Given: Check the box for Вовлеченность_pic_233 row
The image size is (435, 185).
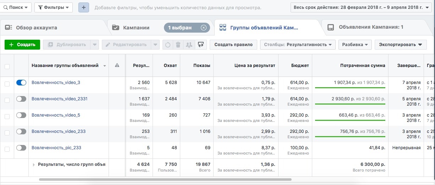Looking at the screenshot, I should pos(7,149).
